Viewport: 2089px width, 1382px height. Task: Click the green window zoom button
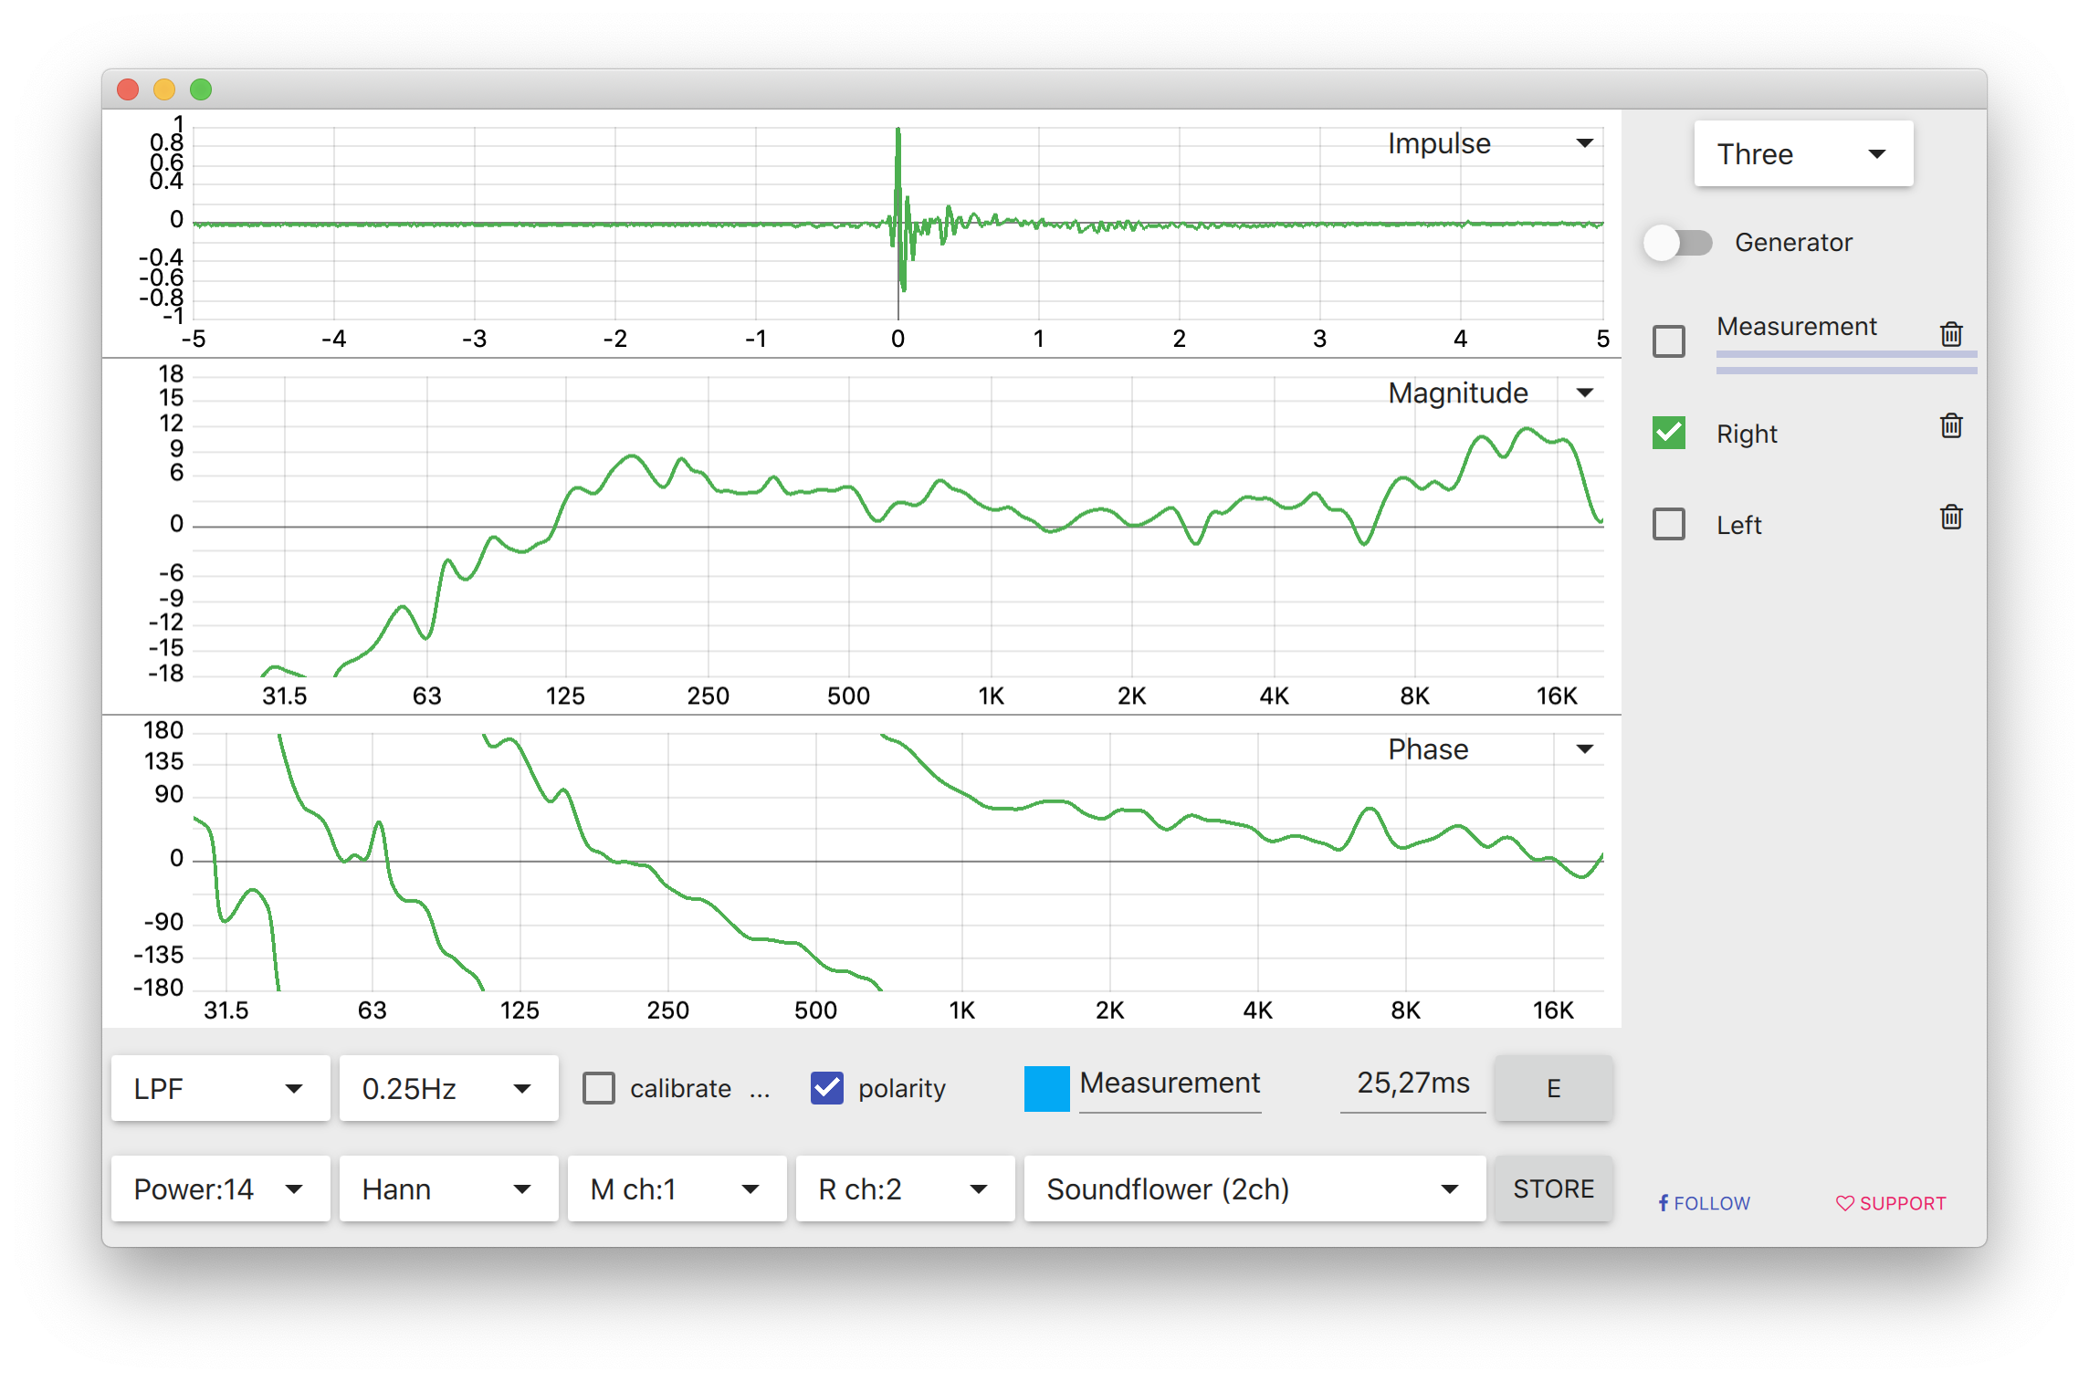201,89
